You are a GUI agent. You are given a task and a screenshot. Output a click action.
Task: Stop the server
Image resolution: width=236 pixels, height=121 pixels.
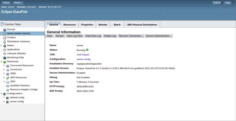pyautogui.click(x=49, y=36)
